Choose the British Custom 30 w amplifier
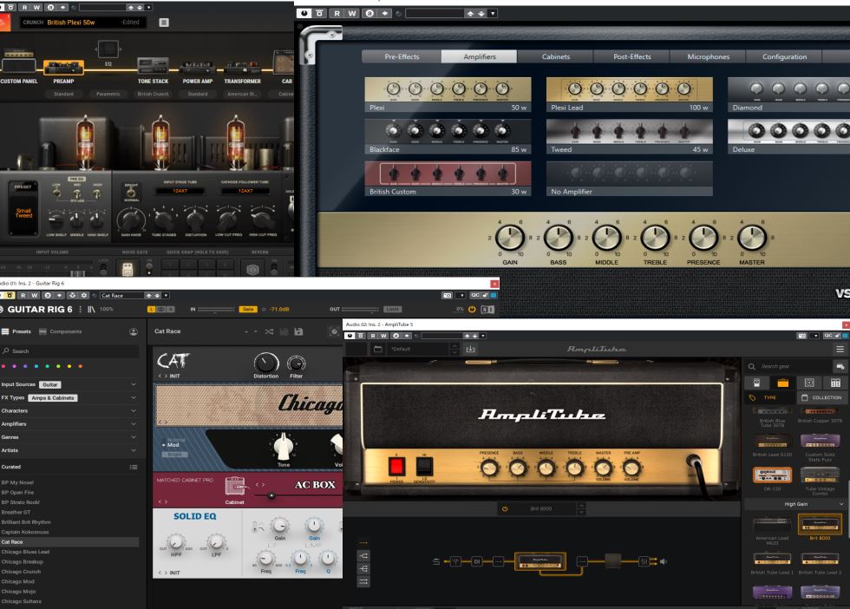The width and height of the screenshot is (850, 609). pyautogui.click(x=448, y=179)
